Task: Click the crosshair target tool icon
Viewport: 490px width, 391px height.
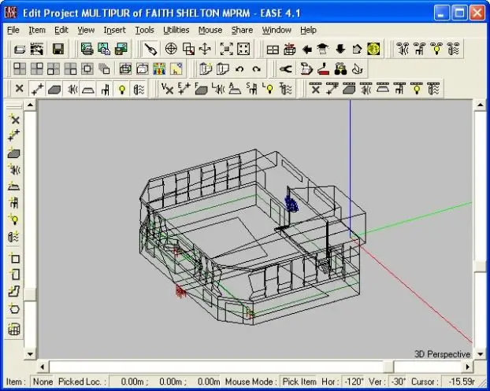Action: (x=171, y=49)
